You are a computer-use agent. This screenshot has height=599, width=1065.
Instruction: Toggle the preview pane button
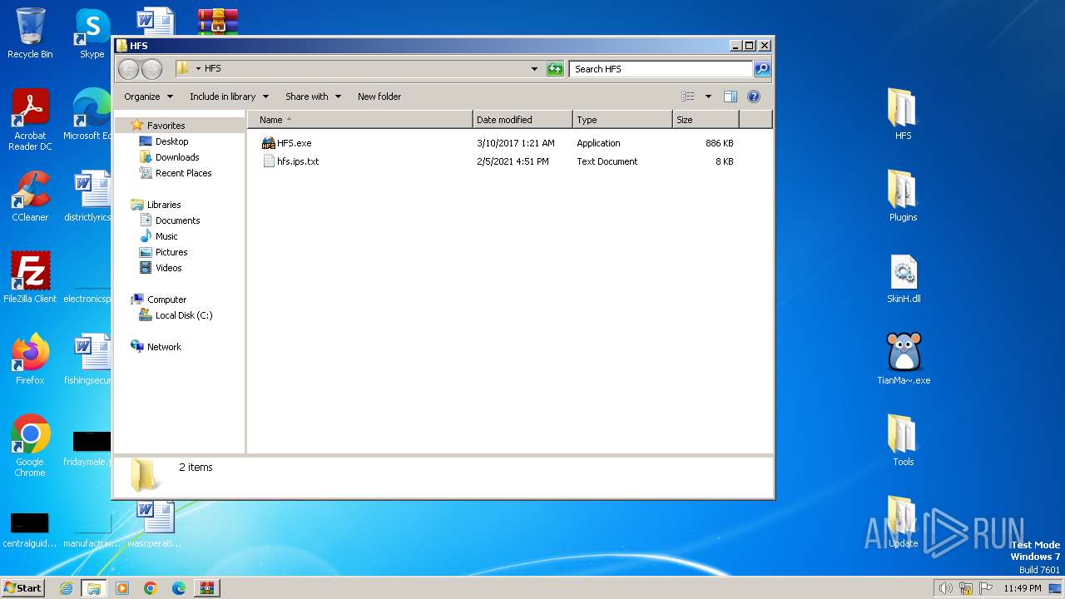(x=730, y=97)
